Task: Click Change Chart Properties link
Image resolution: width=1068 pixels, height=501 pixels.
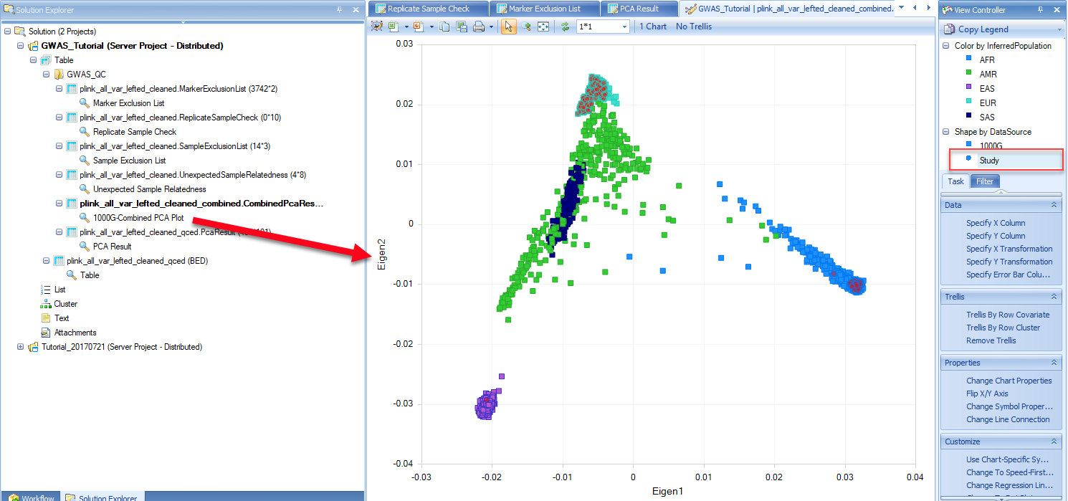Action: (x=1009, y=381)
